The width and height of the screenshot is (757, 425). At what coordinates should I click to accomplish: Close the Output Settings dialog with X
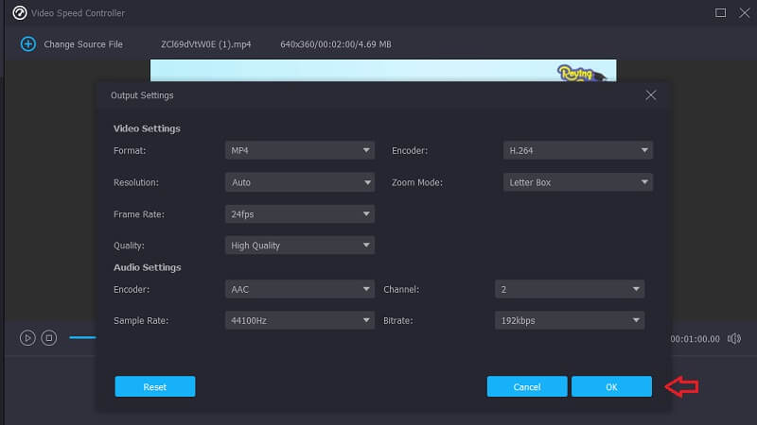pyautogui.click(x=650, y=95)
